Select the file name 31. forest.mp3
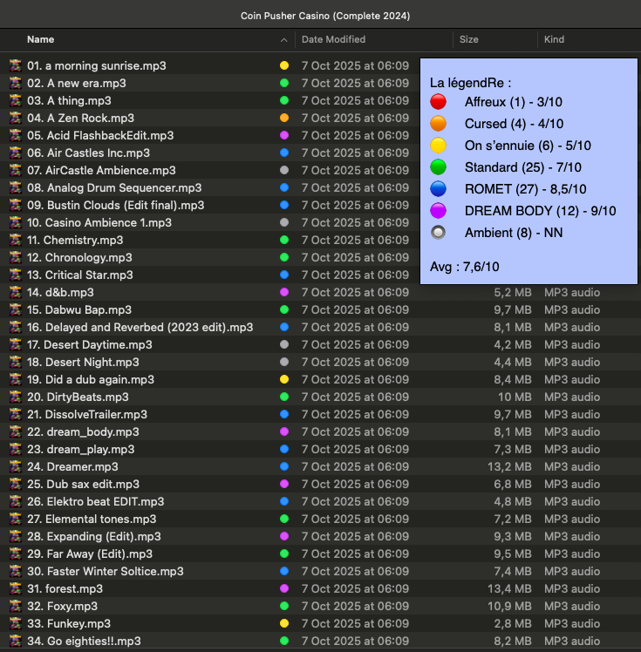 coord(65,589)
